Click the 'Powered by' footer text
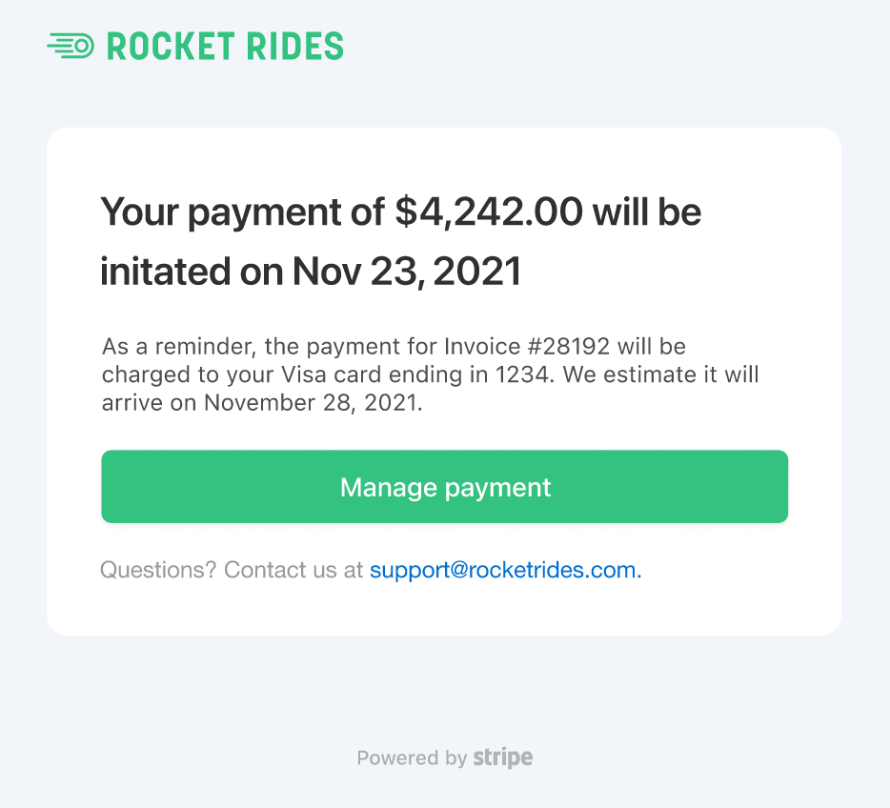The image size is (890, 808). (x=412, y=757)
